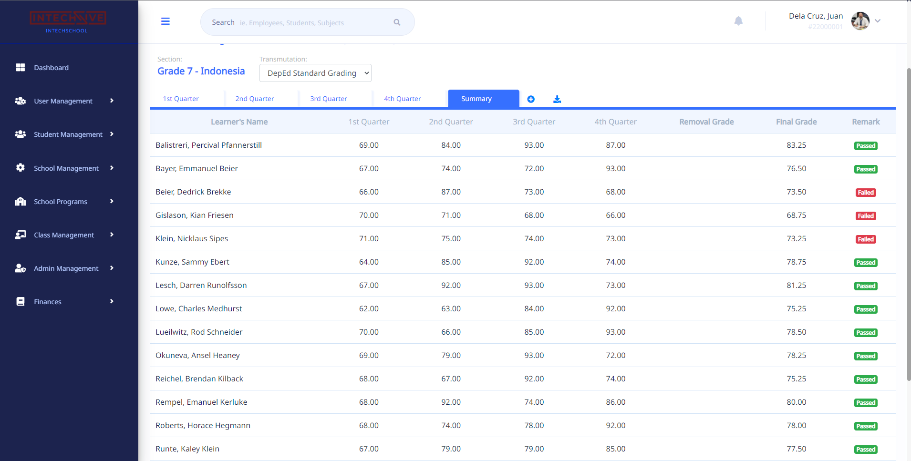This screenshot has height=461, width=911.
Task: Click the Intechnive school logo
Action: click(x=68, y=22)
